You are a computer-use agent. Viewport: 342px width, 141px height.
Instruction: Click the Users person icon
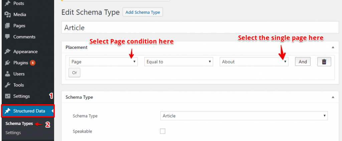pyautogui.click(x=8, y=74)
